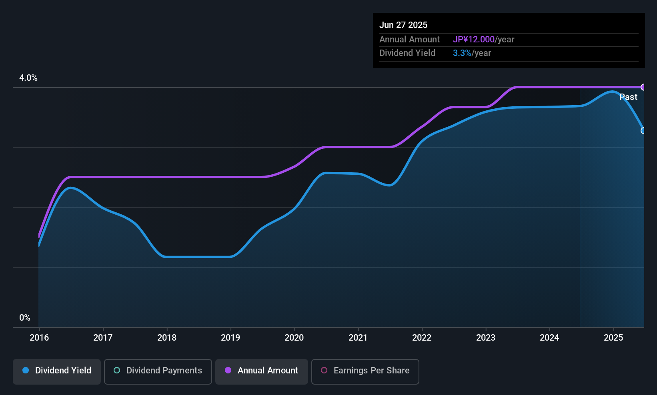This screenshot has width=657, height=395.
Task: Click the 2016 axis label
Action: (x=39, y=337)
